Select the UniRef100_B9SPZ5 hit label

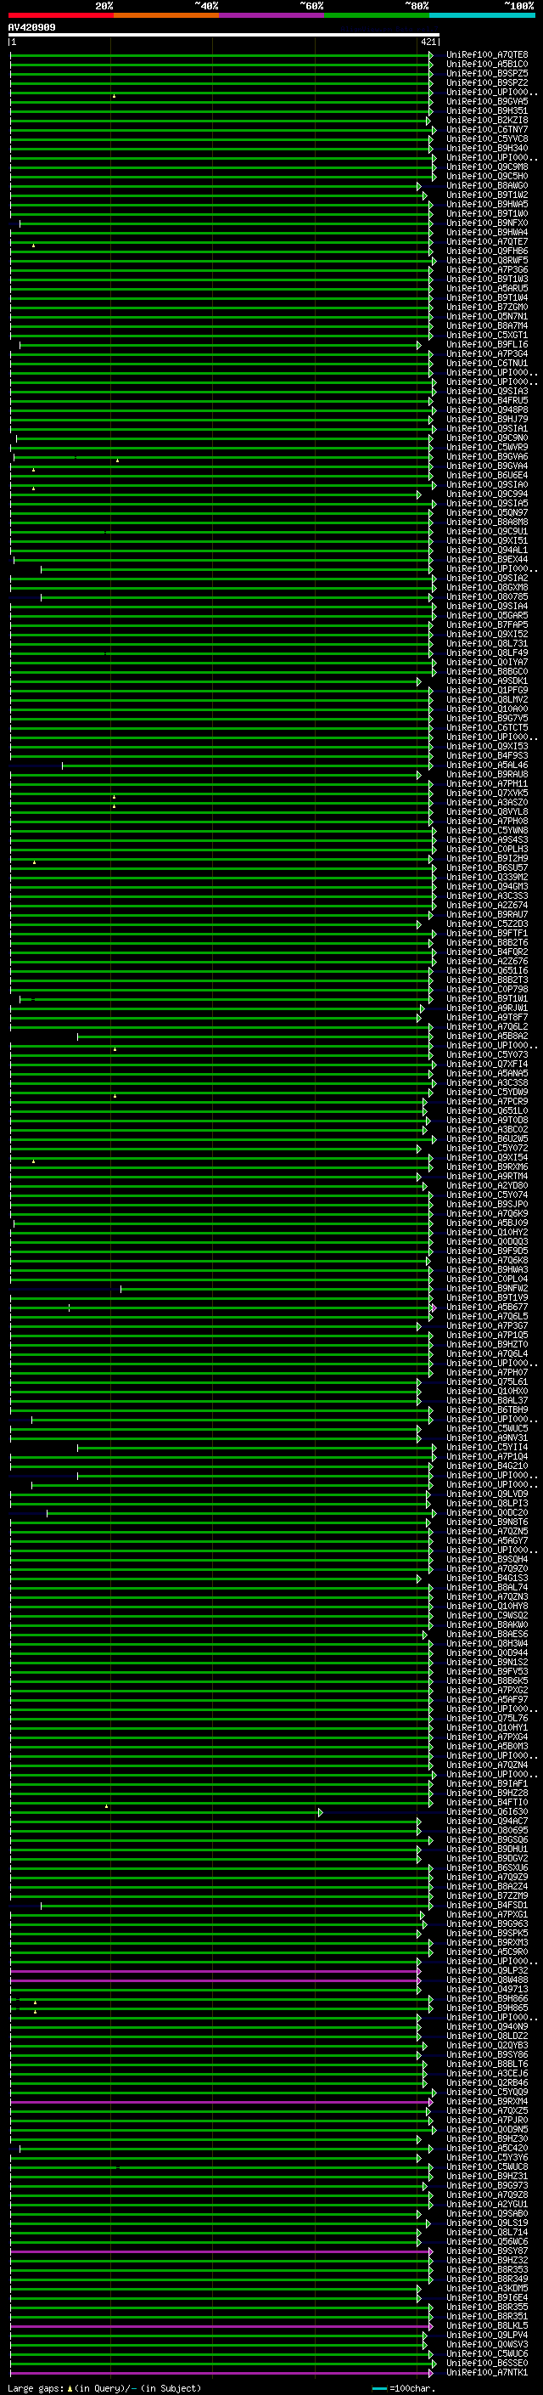tap(486, 75)
